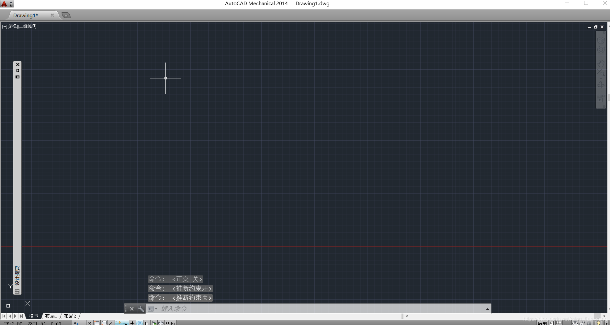The image size is (610, 325).
Task: Open Workspace Switching gear icon
Action: click(x=575, y=323)
